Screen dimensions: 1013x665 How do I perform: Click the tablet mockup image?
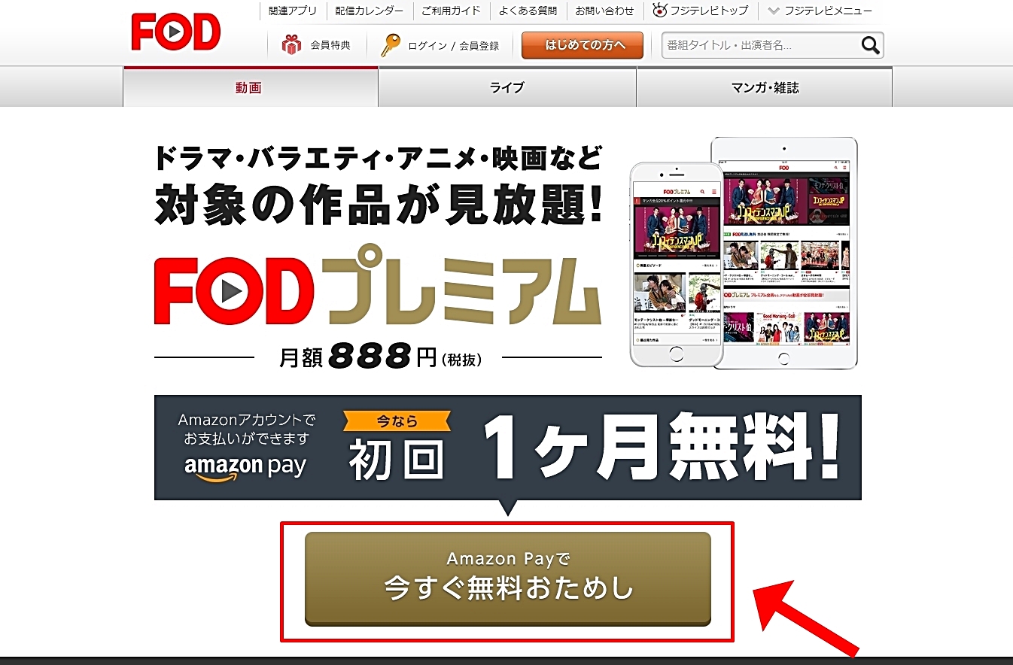[783, 253]
